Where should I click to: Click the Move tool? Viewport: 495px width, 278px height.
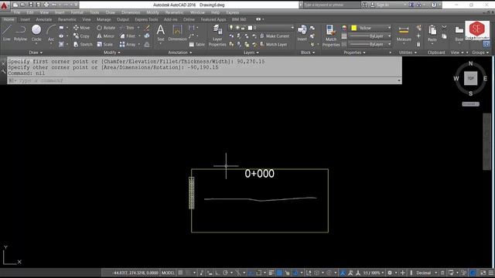82,28
